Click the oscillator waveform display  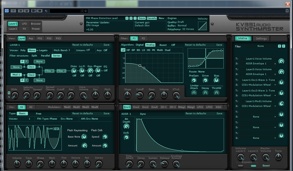point(35,138)
